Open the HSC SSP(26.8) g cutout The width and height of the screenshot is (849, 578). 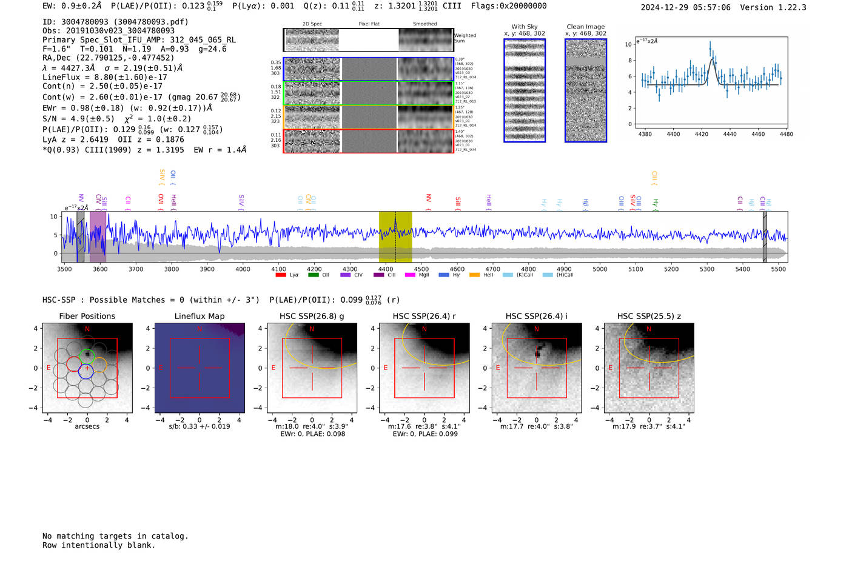[312, 368]
